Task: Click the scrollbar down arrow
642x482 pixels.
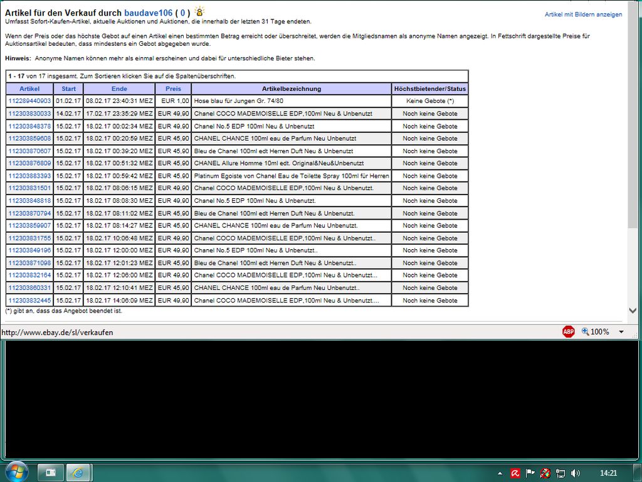Action: coord(633,311)
